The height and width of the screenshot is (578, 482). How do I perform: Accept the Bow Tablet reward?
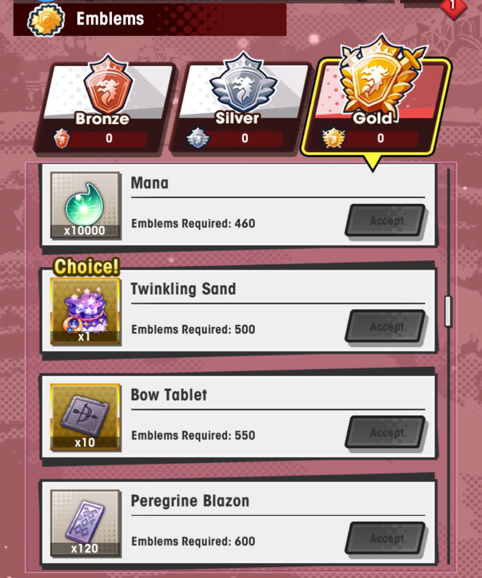(x=386, y=432)
